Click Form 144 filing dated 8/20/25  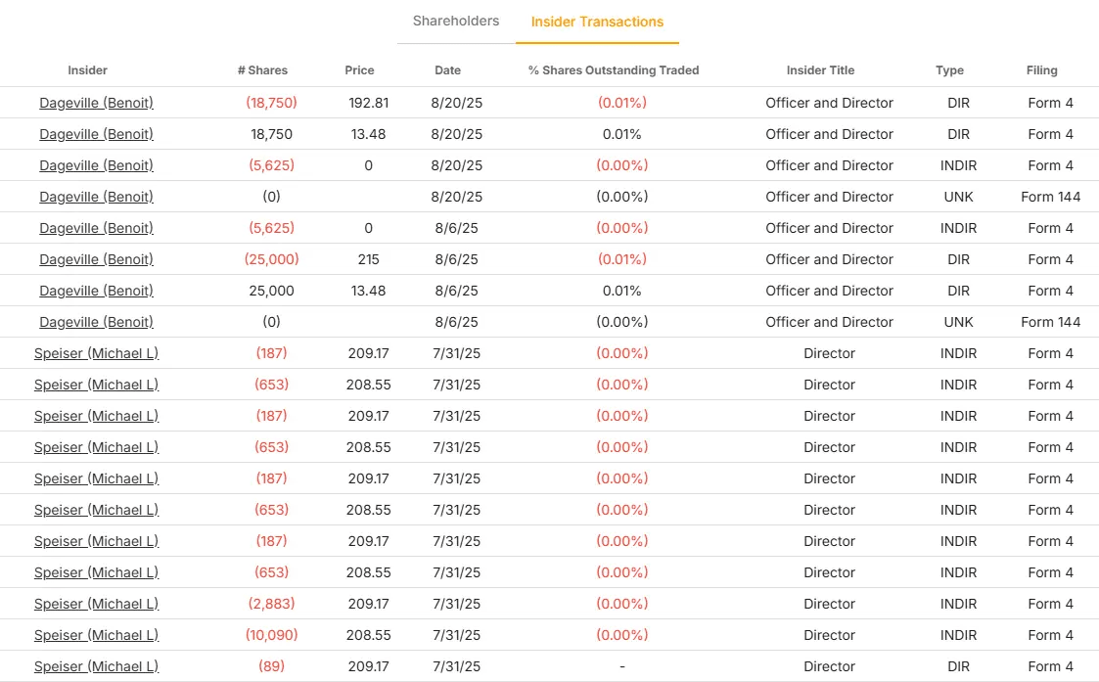[x=1050, y=197]
